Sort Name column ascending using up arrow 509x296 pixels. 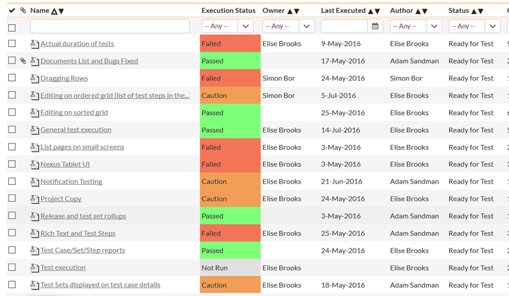(53, 11)
